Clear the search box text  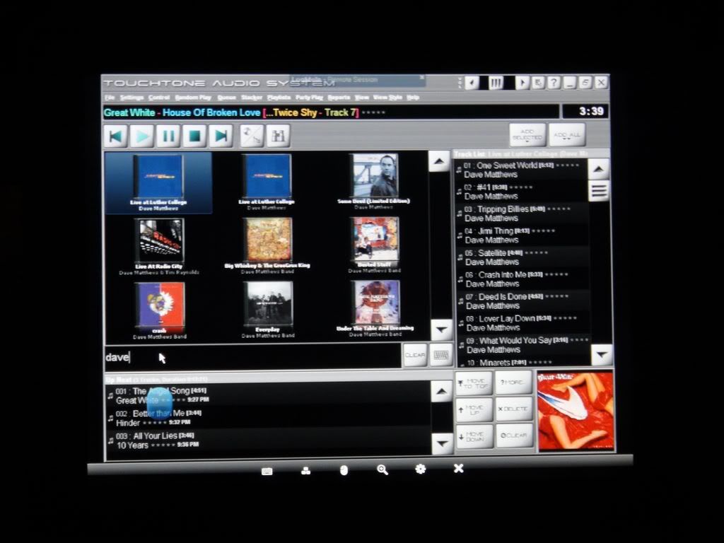click(x=414, y=355)
